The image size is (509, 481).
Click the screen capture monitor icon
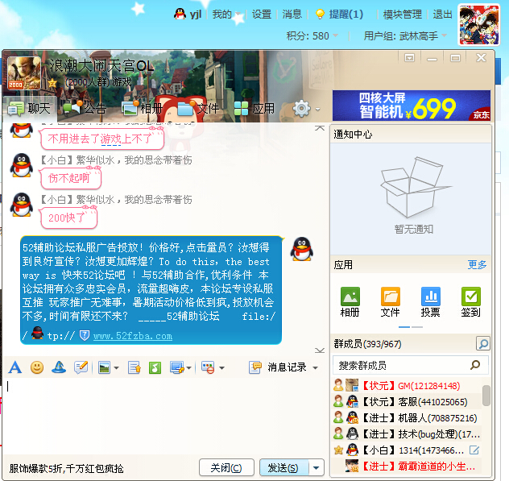[177, 367]
